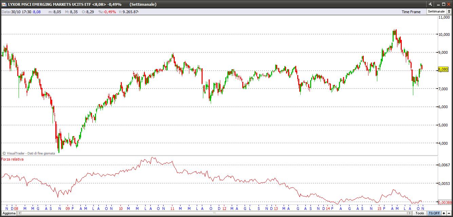This screenshot has height=217, width=453.
Task: Click the 10 year marker on time axis
Action: [x=121, y=209]
